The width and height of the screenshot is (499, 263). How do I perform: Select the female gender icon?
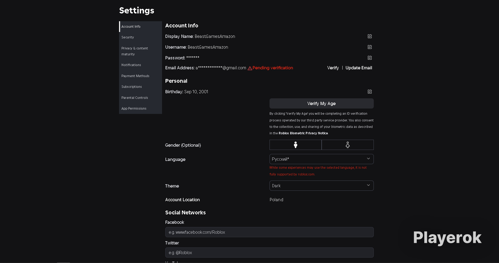pyautogui.click(x=348, y=145)
